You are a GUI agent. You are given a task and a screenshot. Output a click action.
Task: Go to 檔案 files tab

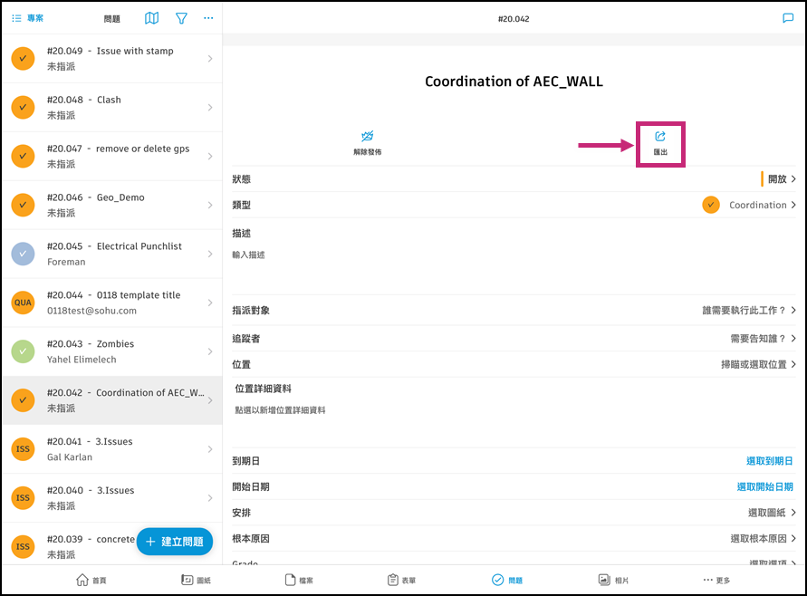[x=299, y=580]
